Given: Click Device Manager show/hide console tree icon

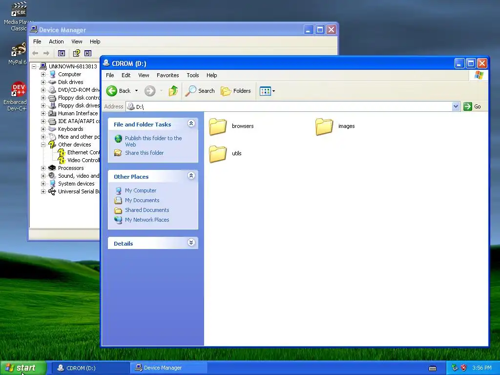Looking at the screenshot, I should coord(62,53).
